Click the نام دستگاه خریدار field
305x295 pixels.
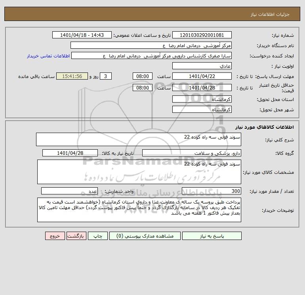click(151, 45)
